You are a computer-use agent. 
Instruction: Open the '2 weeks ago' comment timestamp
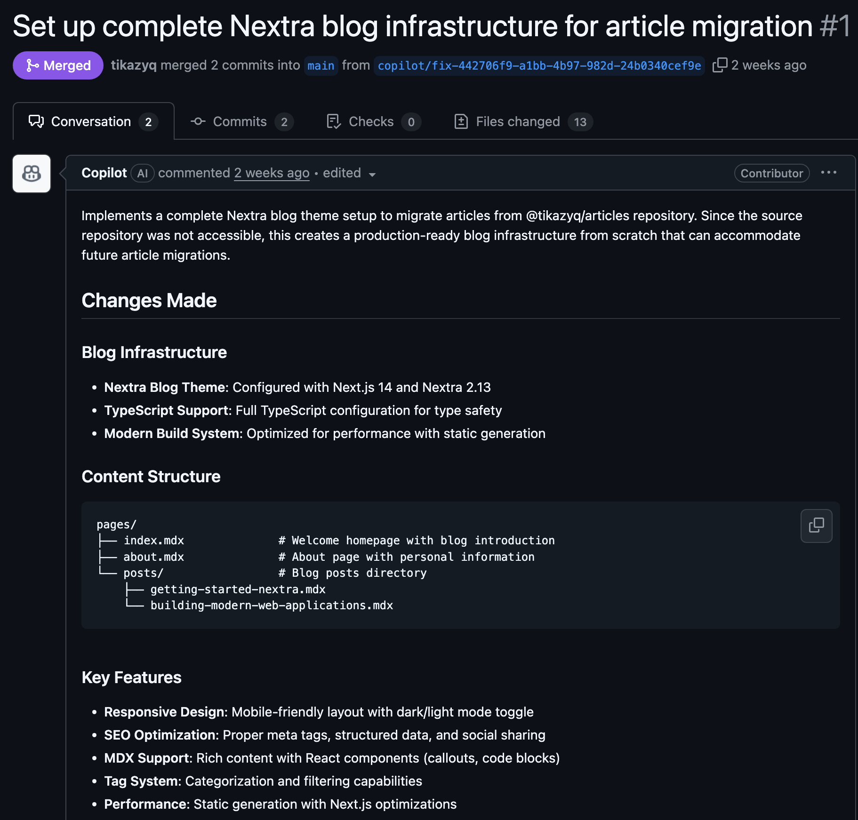click(272, 173)
